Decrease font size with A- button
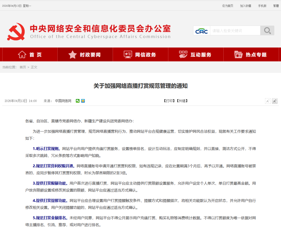Screen dimensions: 281x230 point(268,101)
